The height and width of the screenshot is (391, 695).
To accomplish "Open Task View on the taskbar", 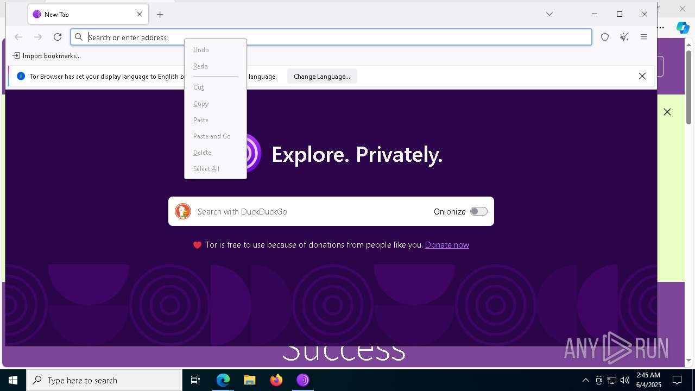I will point(195,380).
